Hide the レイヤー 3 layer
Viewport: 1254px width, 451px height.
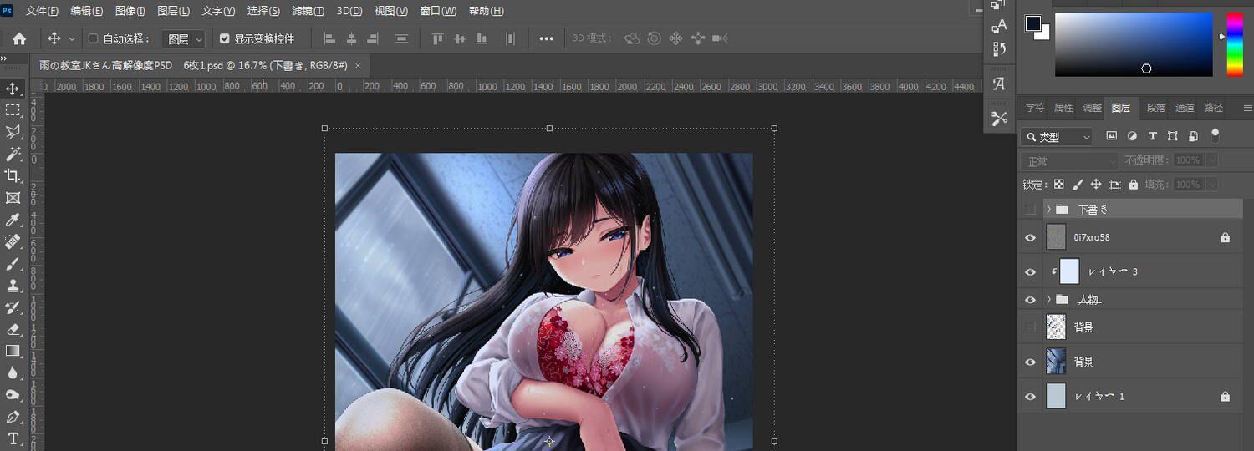click(x=1030, y=272)
